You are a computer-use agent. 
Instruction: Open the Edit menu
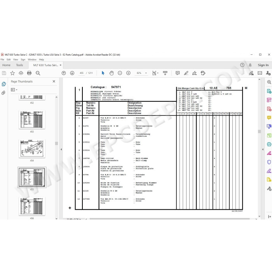point(9,59)
